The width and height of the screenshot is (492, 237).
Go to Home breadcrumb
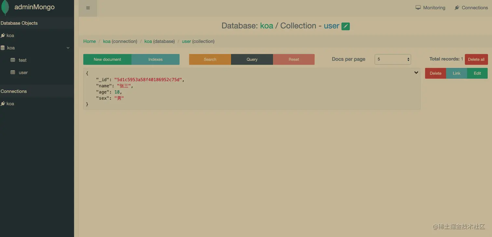point(89,41)
